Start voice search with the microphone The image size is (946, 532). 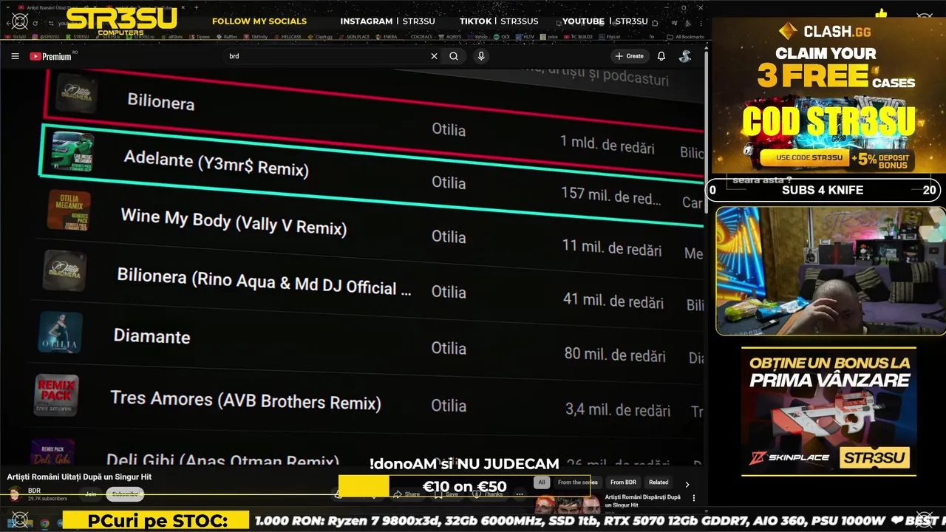[x=481, y=56]
